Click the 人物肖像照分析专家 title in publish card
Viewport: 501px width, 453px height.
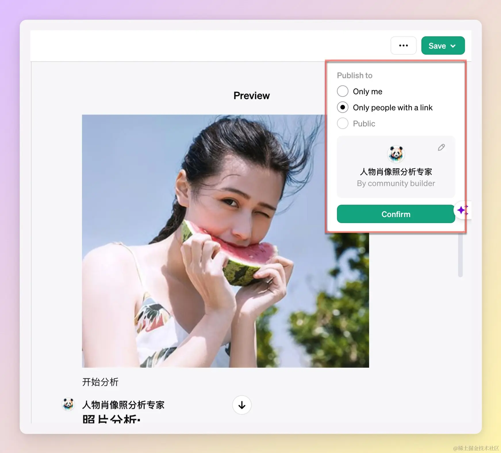point(396,172)
